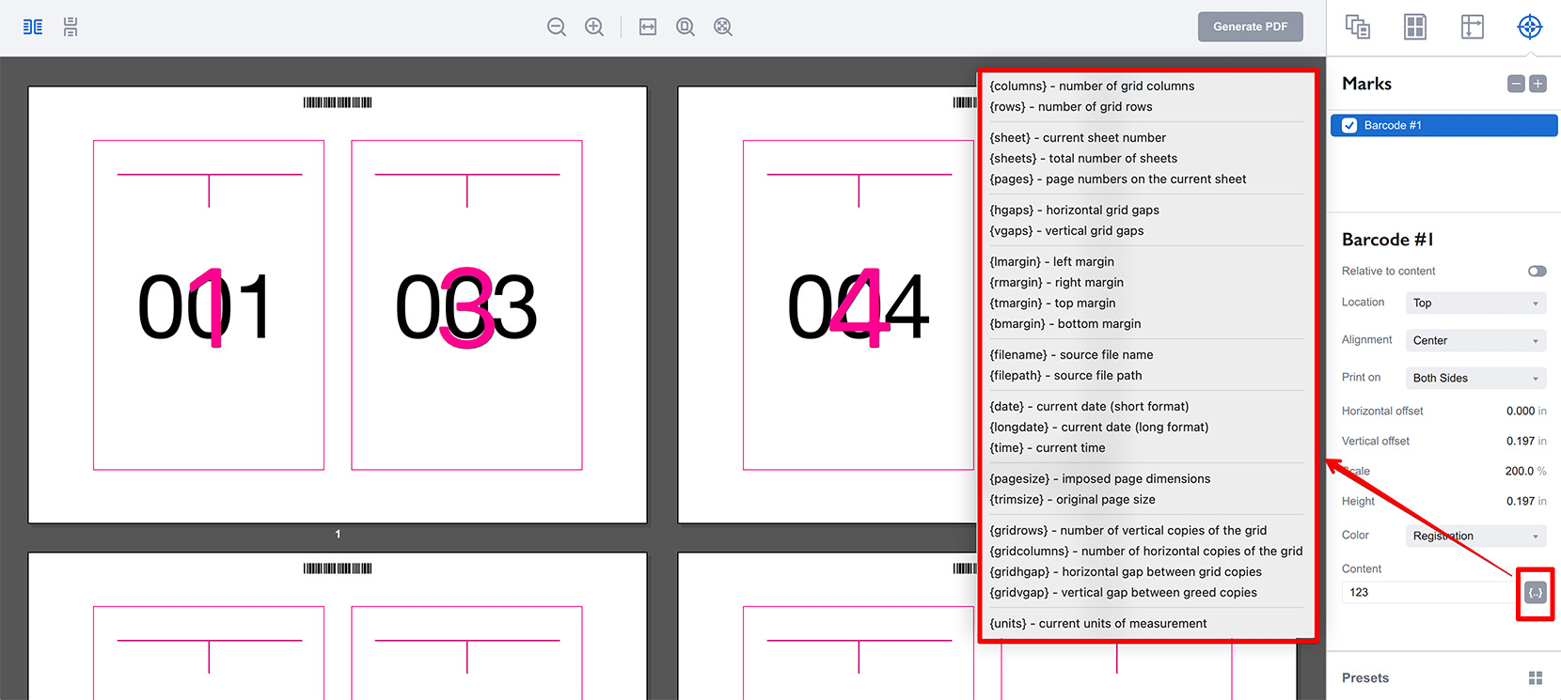This screenshot has width=1561, height=700.
Task: Insert the {tmargin} top margin variable
Action: (1052, 303)
